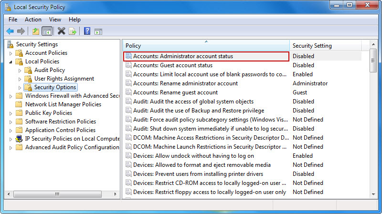The width and height of the screenshot is (382, 214).
Task: Expand the User Rights Assignment arrow
Action: 20,79
